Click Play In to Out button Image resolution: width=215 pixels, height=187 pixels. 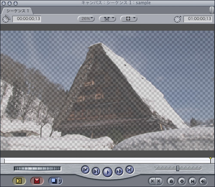96,171
